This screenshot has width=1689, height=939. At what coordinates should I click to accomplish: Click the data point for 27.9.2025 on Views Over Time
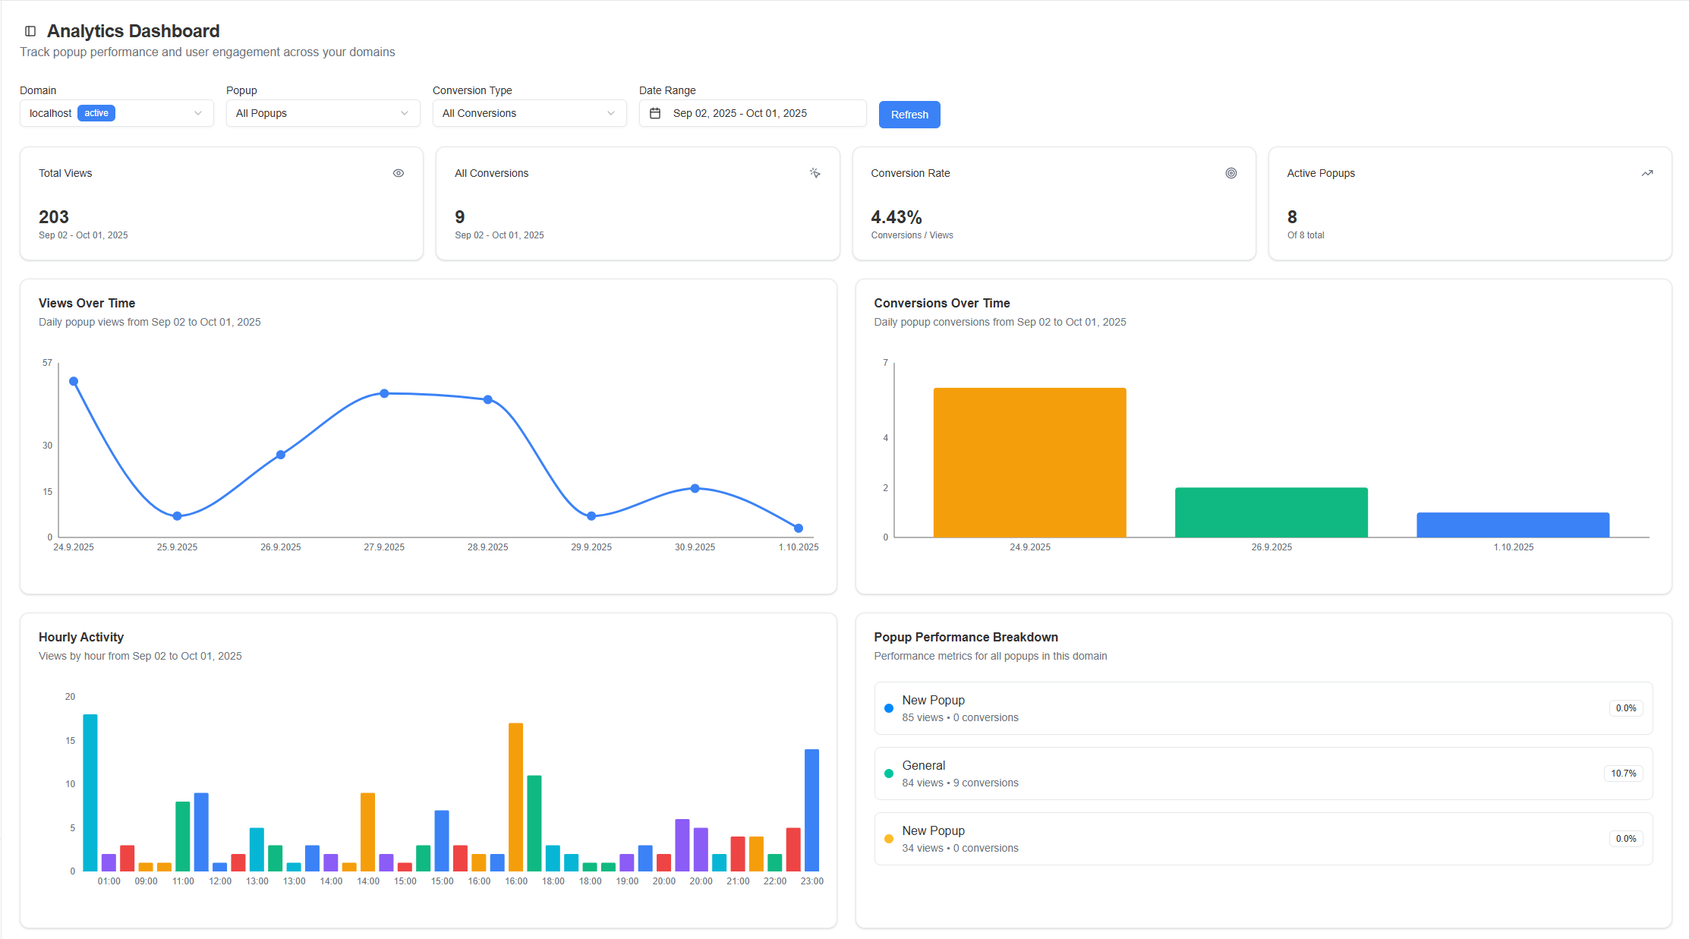383,393
